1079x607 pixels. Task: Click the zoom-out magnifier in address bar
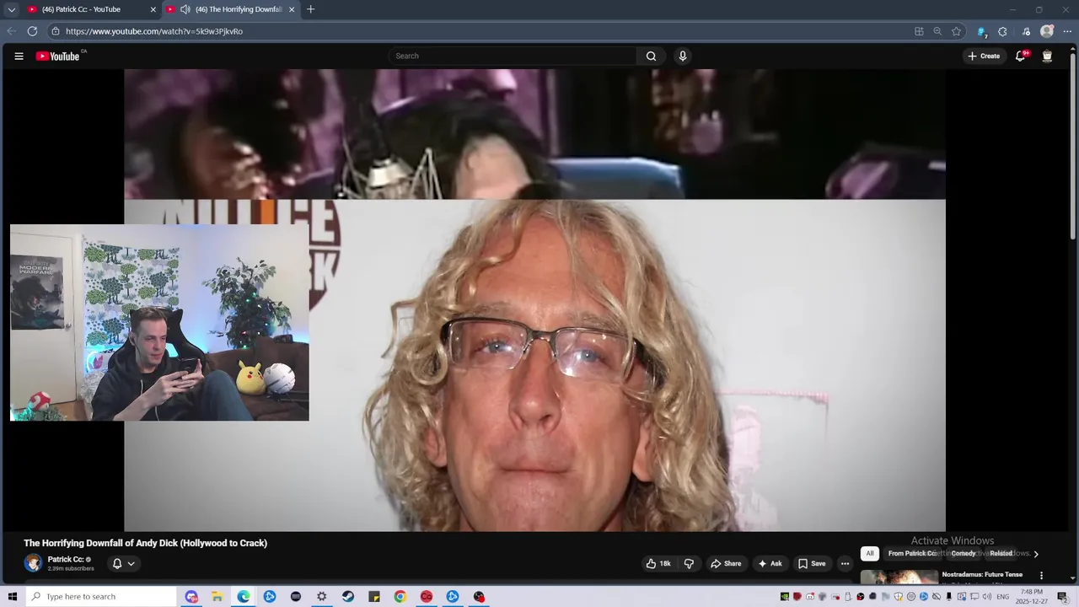(x=937, y=31)
